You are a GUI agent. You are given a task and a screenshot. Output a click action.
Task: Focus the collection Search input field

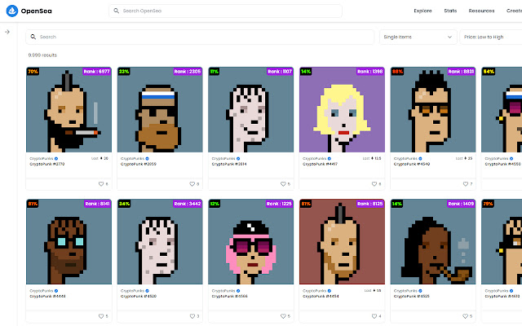(x=200, y=37)
